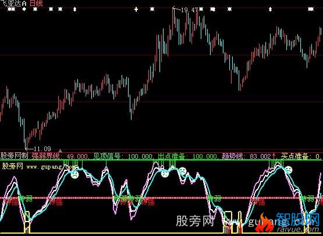Click the www.gupang.com text in indicator pane
The height and width of the screenshot is (236, 323).
tap(52, 167)
